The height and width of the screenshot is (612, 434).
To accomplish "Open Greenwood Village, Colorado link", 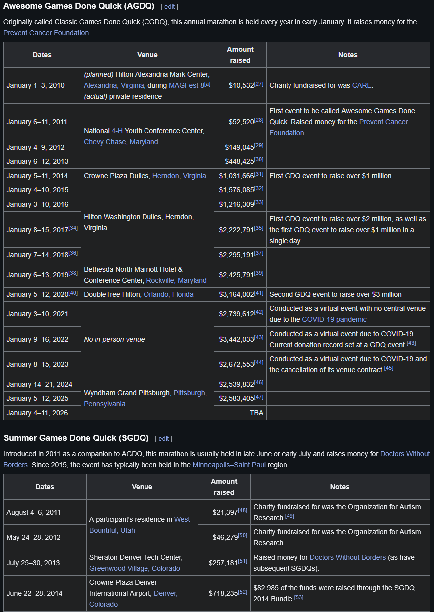I will pos(135,568).
